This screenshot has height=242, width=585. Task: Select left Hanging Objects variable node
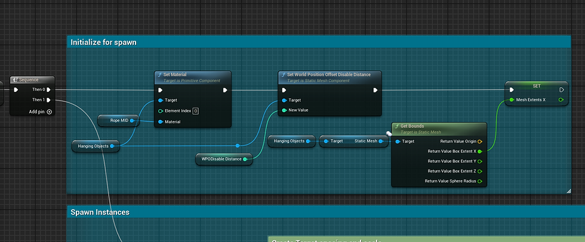96,146
